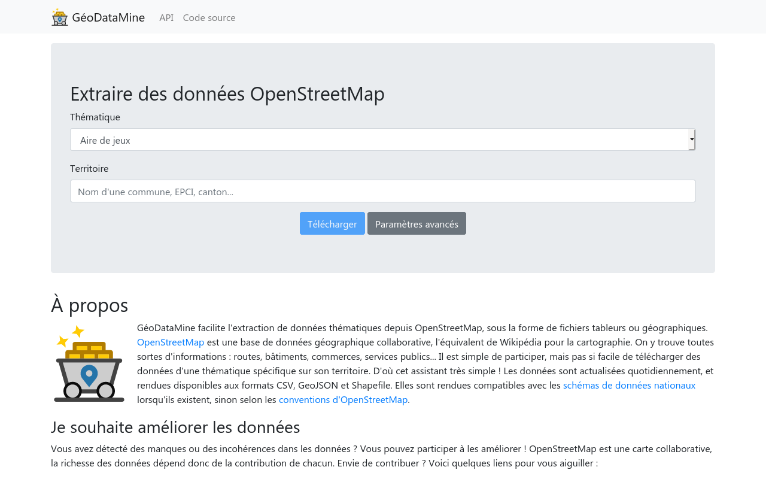Open Code source in the navigation bar
Image resolution: width=766 pixels, height=479 pixels.
click(209, 17)
